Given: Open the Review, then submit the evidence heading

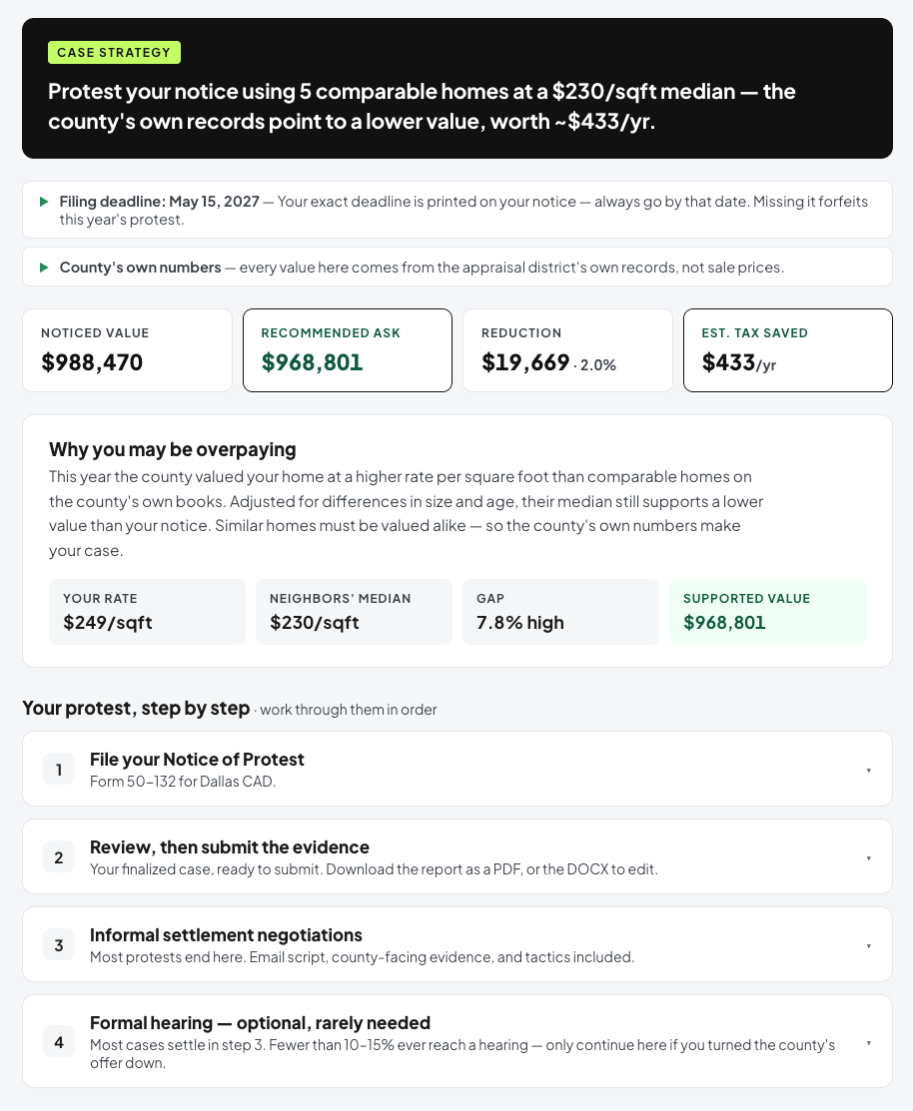Looking at the screenshot, I should point(230,847).
